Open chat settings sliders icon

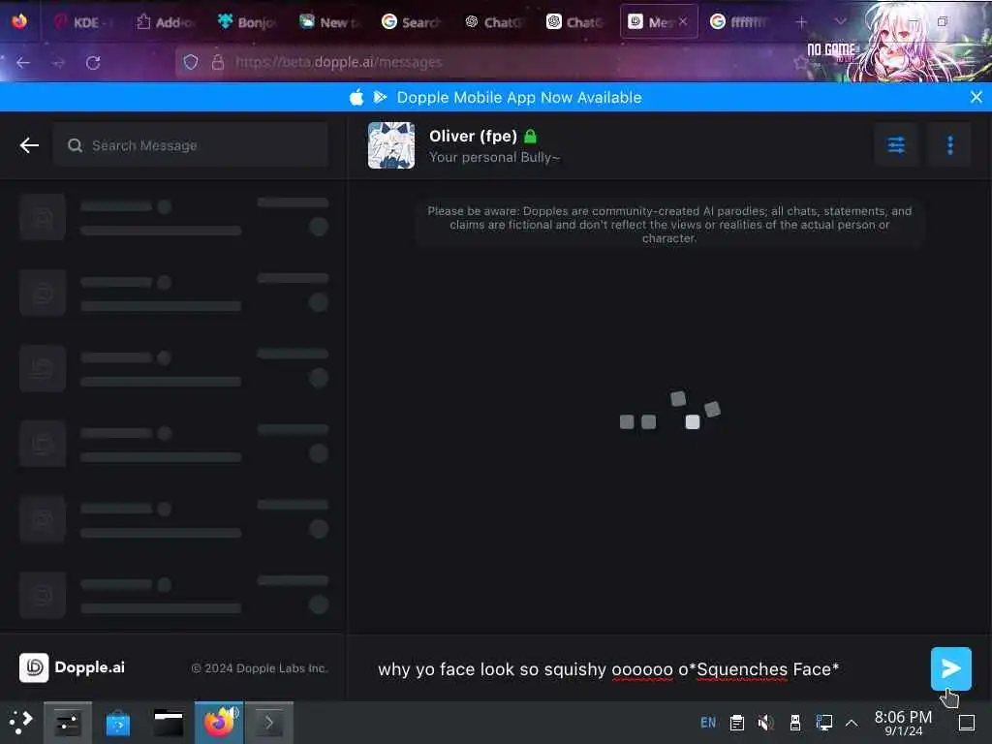896,145
